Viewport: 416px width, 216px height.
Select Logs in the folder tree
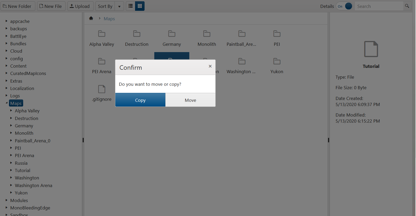pos(15,96)
